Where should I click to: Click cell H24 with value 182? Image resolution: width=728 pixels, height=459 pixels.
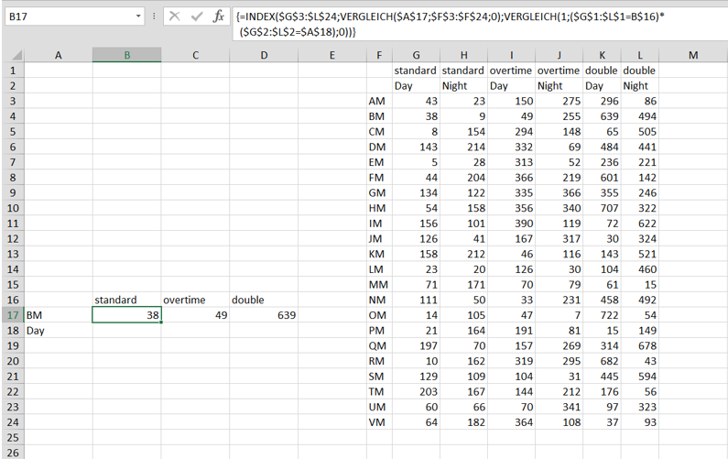[463, 421]
